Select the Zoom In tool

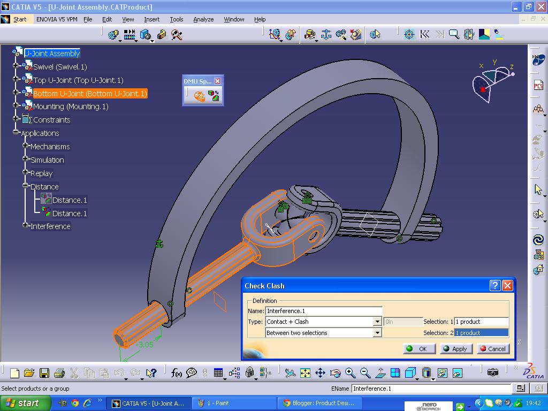click(x=351, y=372)
